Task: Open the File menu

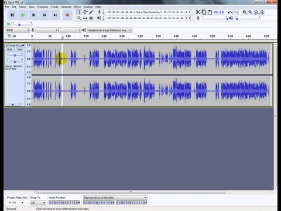Action: click(x=7, y=7)
